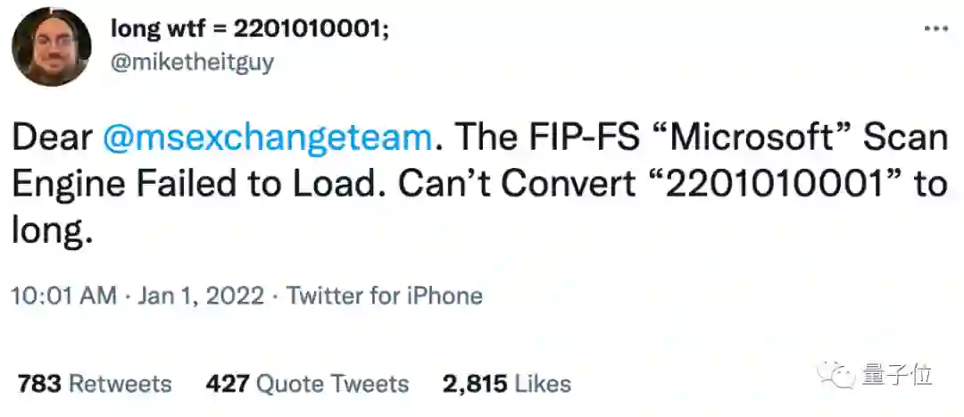View the 783 Retweets list
Screen dimensions: 964x417
coord(95,384)
